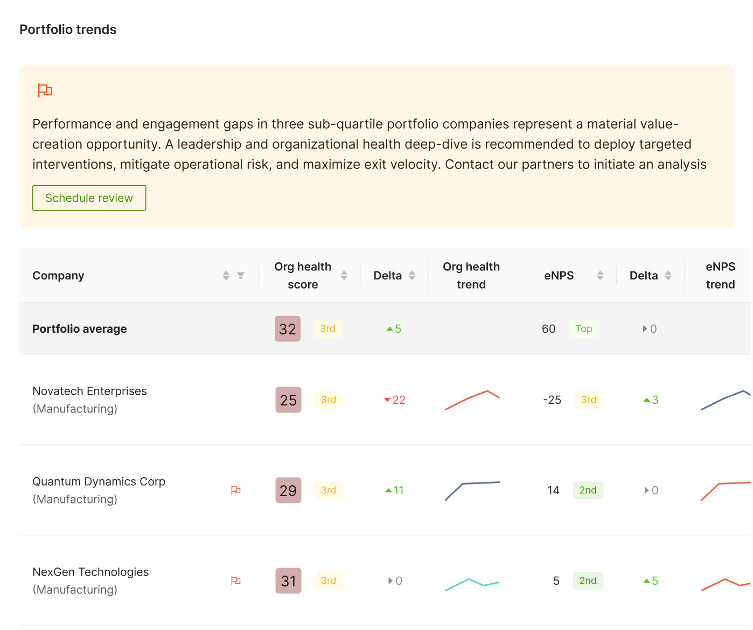753x630 pixels.
Task: Click NexGen's green org health trend sparkline
Action: point(472,584)
